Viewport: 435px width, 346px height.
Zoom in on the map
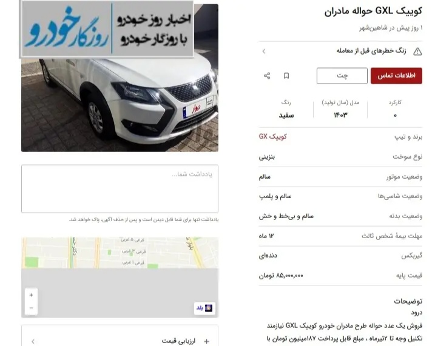[x=31, y=295]
